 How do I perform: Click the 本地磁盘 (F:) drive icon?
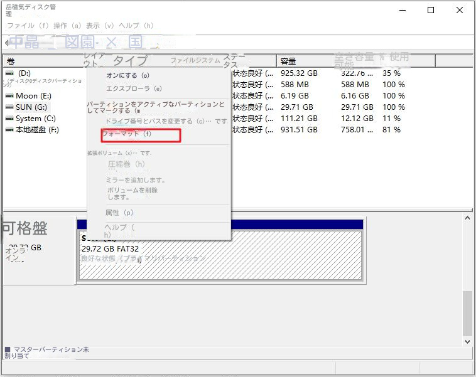pos(9,130)
